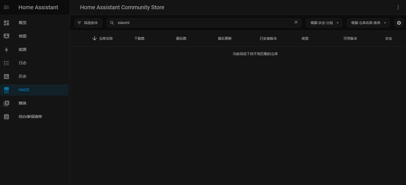Sort by the 星标数 column header
The height and width of the screenshot is (185, 406).
click(x=181, y=39)
